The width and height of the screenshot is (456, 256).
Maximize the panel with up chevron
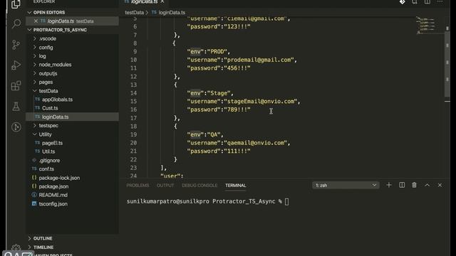point(427,185)
